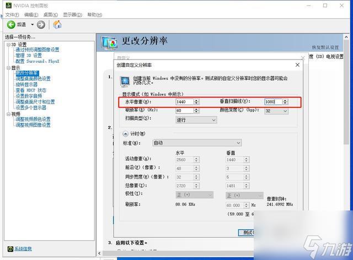The width and height of the screenshot is (353, 260).
Task: Select 调整桌面尺寸和位置 in tree
Action: 35,102
